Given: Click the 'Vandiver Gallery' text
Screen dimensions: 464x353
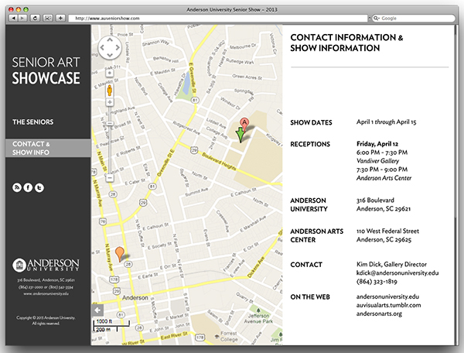Looking at the screenshot, I should [x=377, y=161].
